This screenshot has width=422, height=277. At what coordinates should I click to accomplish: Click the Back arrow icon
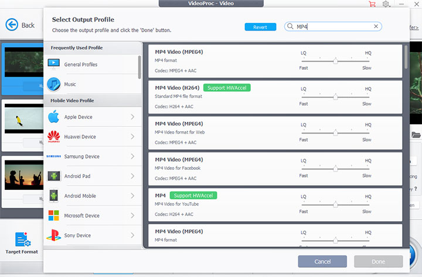[12, 25]
